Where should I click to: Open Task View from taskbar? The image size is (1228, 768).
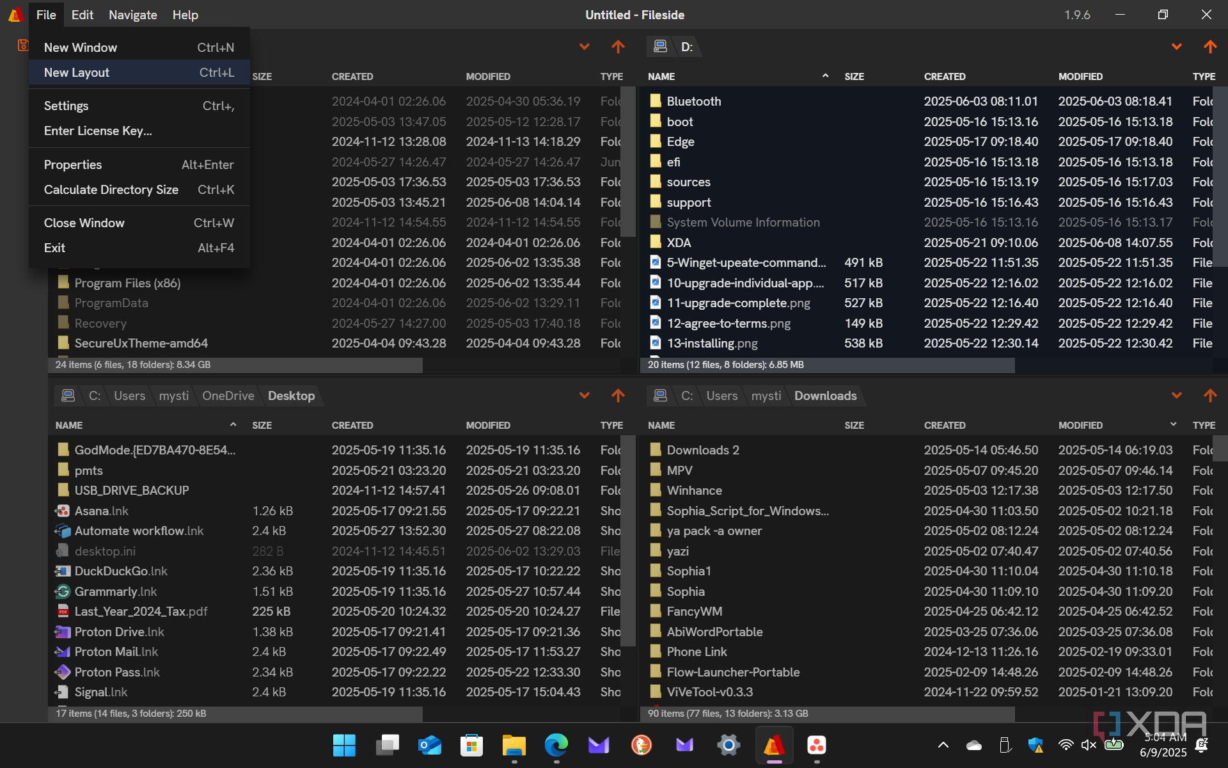point(387,745)
